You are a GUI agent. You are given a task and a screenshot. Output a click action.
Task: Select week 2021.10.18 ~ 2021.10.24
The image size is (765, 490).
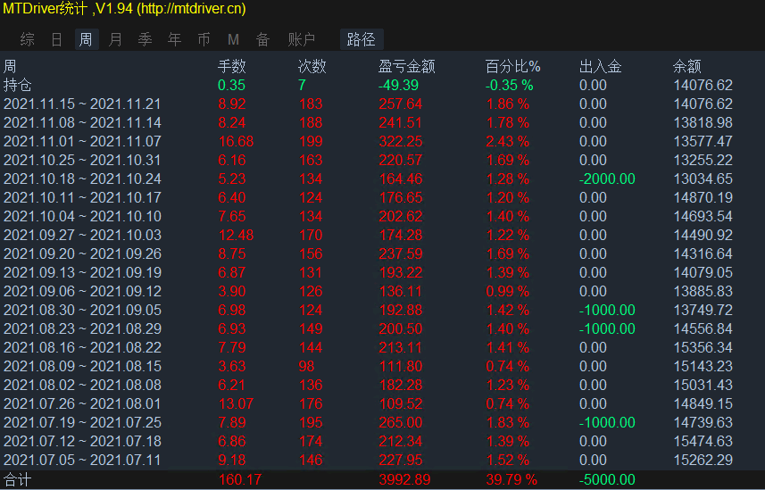(x=82, y=179)
